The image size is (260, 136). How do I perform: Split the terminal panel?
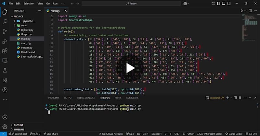pos(235,98)
